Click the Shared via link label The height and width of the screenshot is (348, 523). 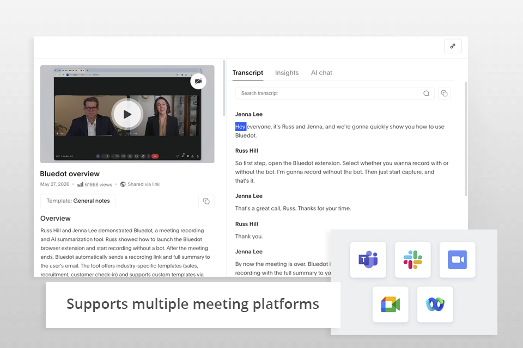pos(143,184)
